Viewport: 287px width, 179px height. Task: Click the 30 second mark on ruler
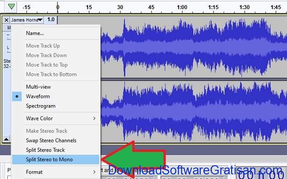coord(120,7)
